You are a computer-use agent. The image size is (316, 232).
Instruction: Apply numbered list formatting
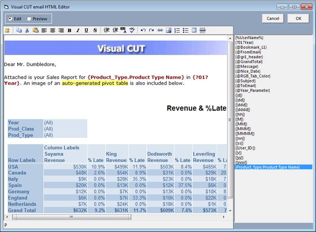(177, 30)
